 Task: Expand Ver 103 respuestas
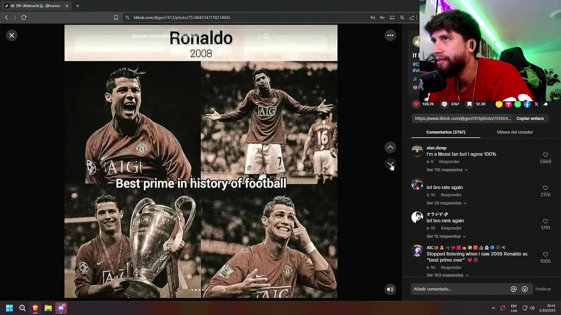(447, 275)
